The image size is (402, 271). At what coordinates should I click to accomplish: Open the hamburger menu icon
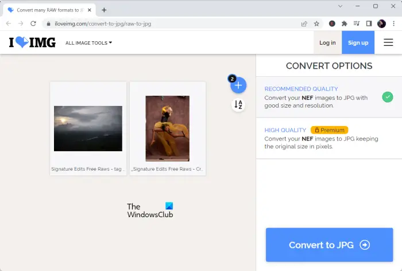click(388, 42)
